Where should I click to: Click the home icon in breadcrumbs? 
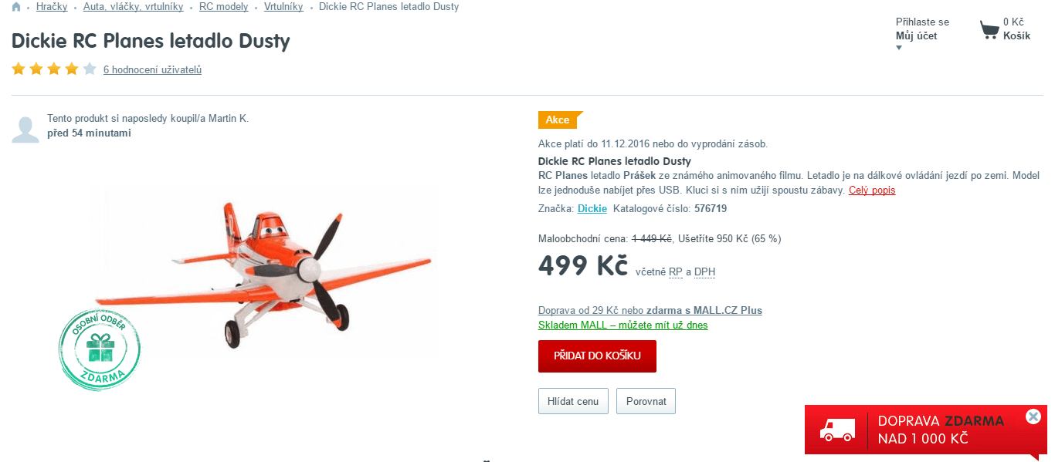pos(16,7)
